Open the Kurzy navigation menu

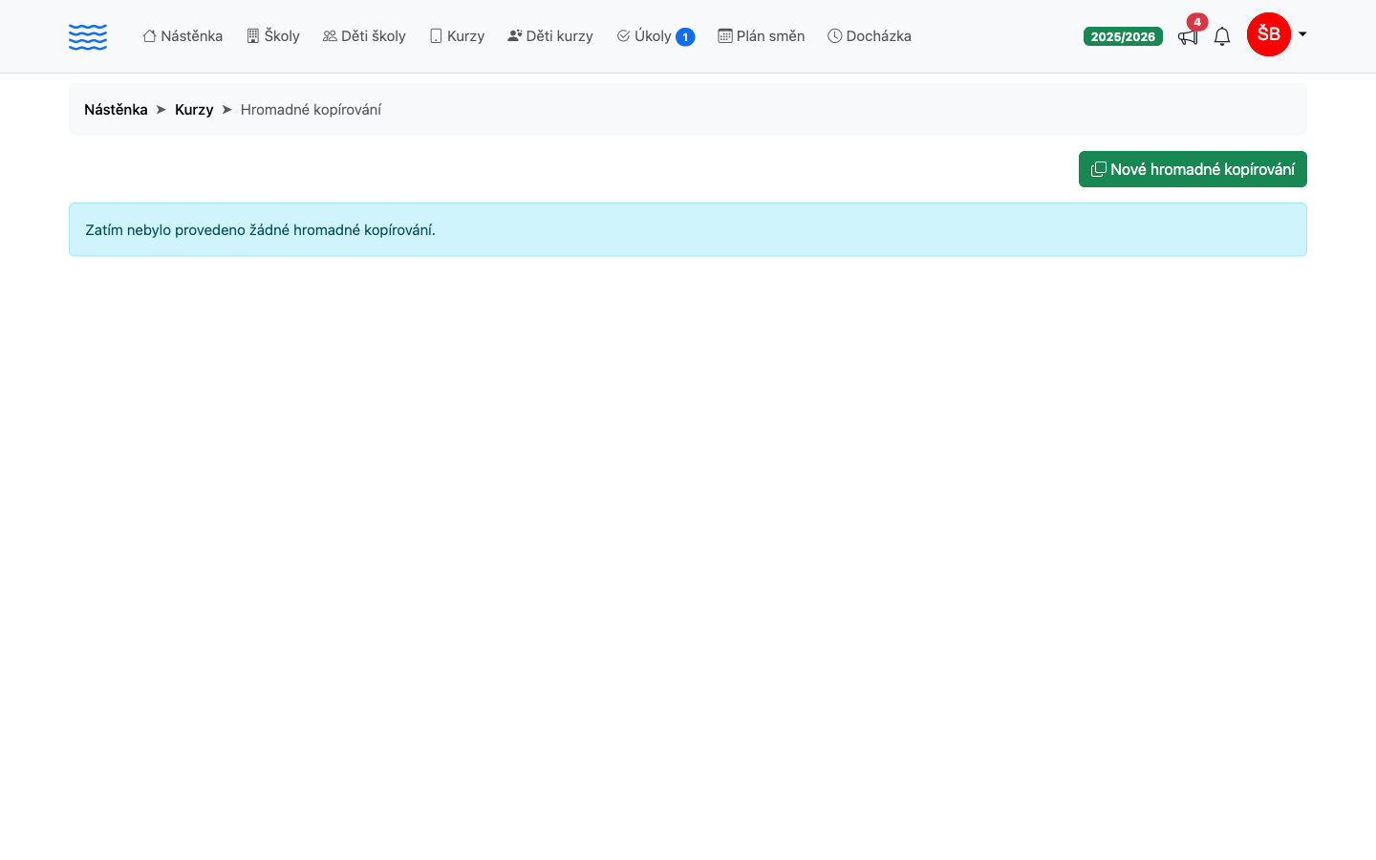coord(457,36)
